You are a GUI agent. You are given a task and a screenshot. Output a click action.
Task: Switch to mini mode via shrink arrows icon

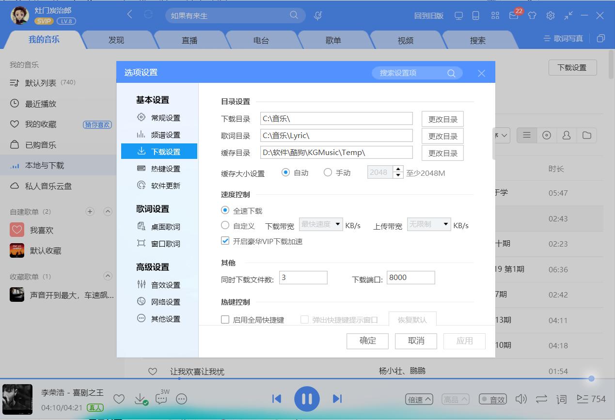[x=568, y=16]
